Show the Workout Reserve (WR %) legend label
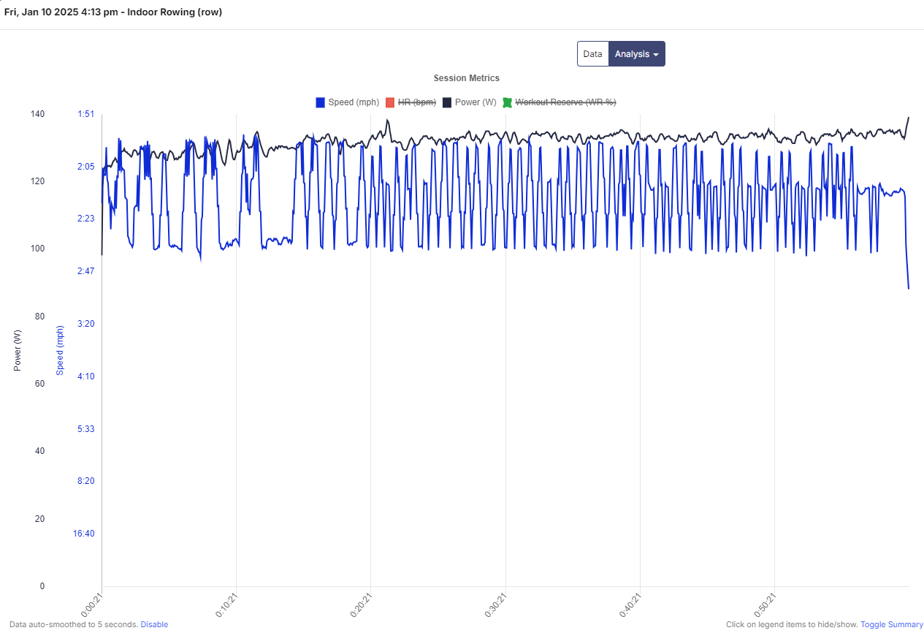The height and width of the screenshot is (644, 924). point(566,102)
